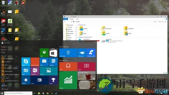Screen dimensions: 169x95
Task: Launch the OneNote tile
Action: pyautogui.click(x=35, y=71)
